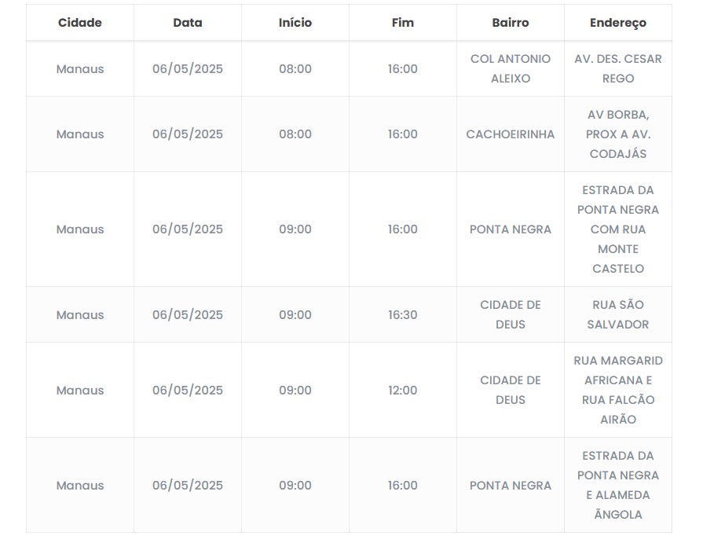Click the RUA SÃO SALVADOR address cell
Screen dimensions: 703x543
(x=618, y=314)
